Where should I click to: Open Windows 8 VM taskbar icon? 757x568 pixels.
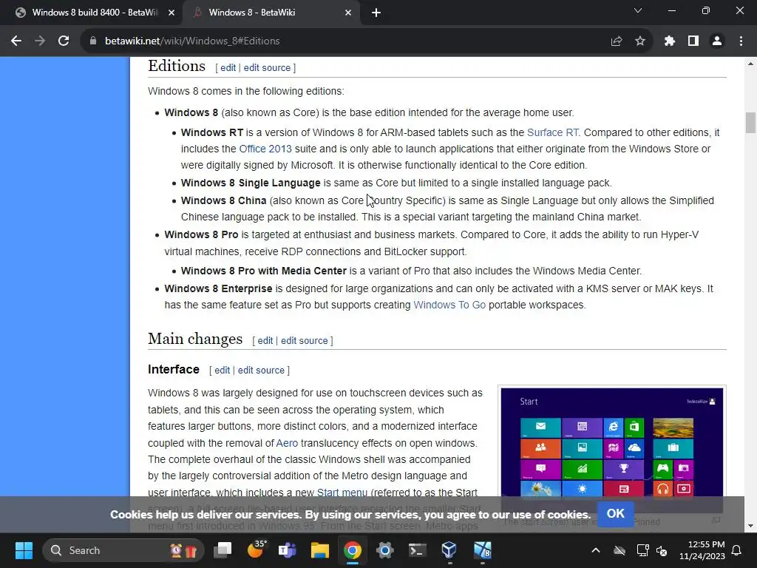coord(482,550)
